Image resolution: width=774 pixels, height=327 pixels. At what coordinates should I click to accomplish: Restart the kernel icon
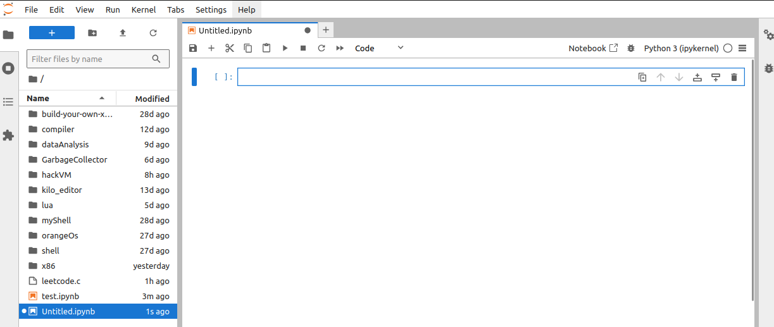click(321, 48)
